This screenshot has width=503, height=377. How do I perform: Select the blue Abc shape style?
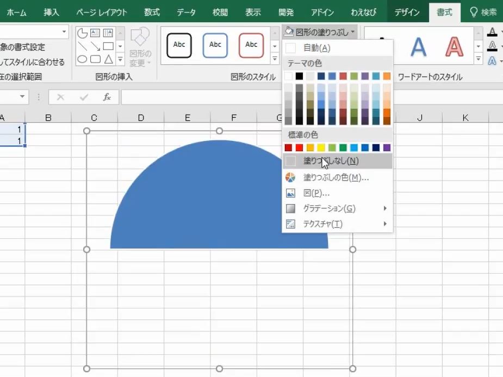click(x=215, y=45)
